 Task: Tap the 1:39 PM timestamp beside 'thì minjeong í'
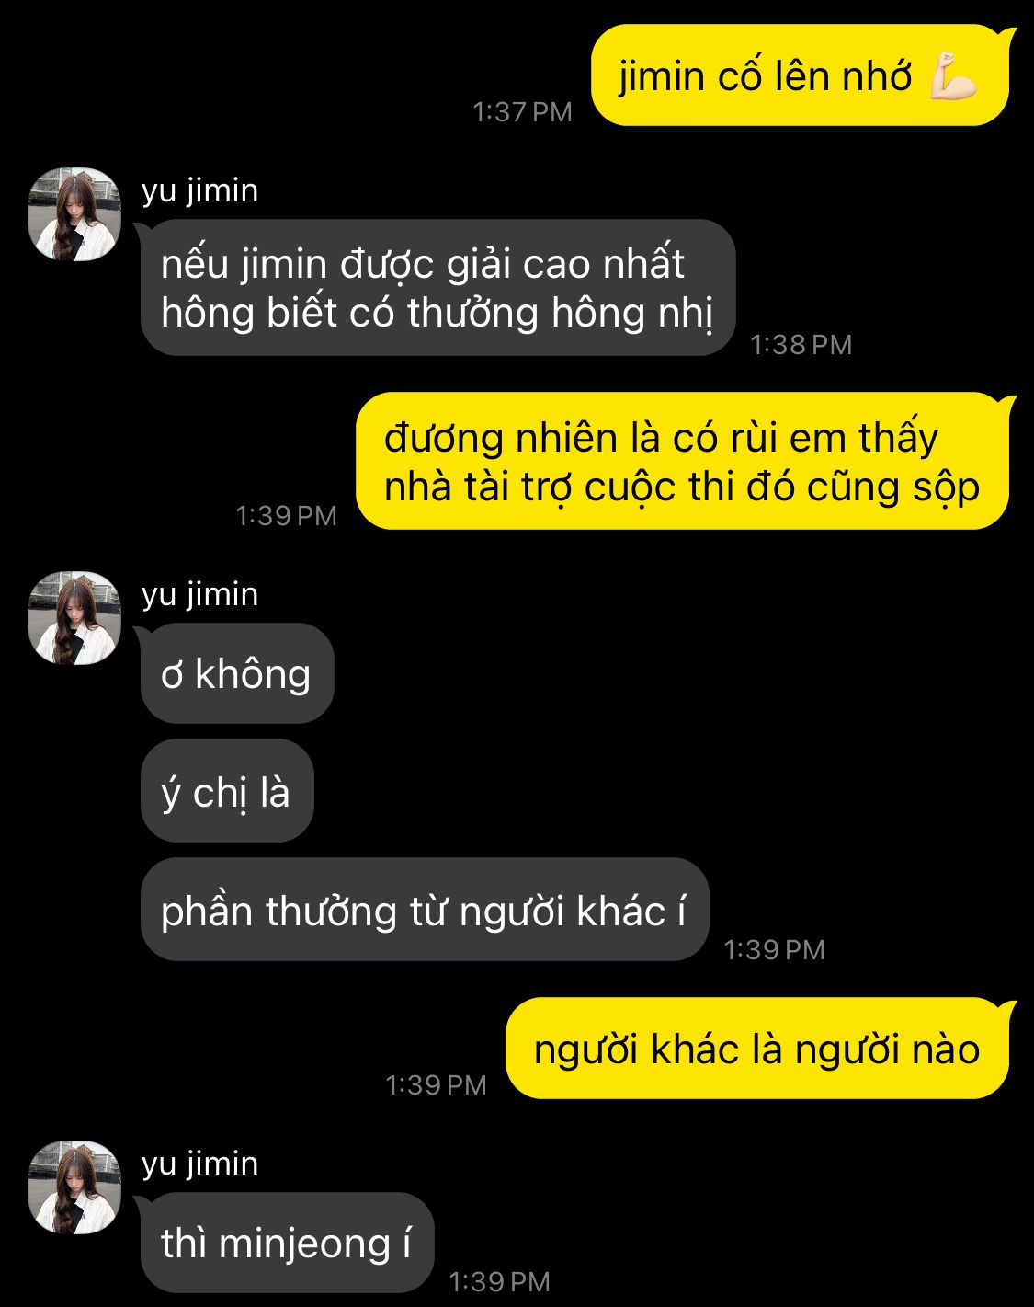pyautogui.click(x=500, y=1282)
